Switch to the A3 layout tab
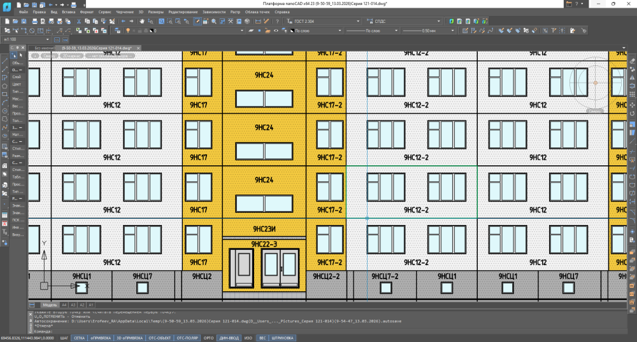Screen dimensions: 637x342 pyautogui.click(x=73, y=304)
